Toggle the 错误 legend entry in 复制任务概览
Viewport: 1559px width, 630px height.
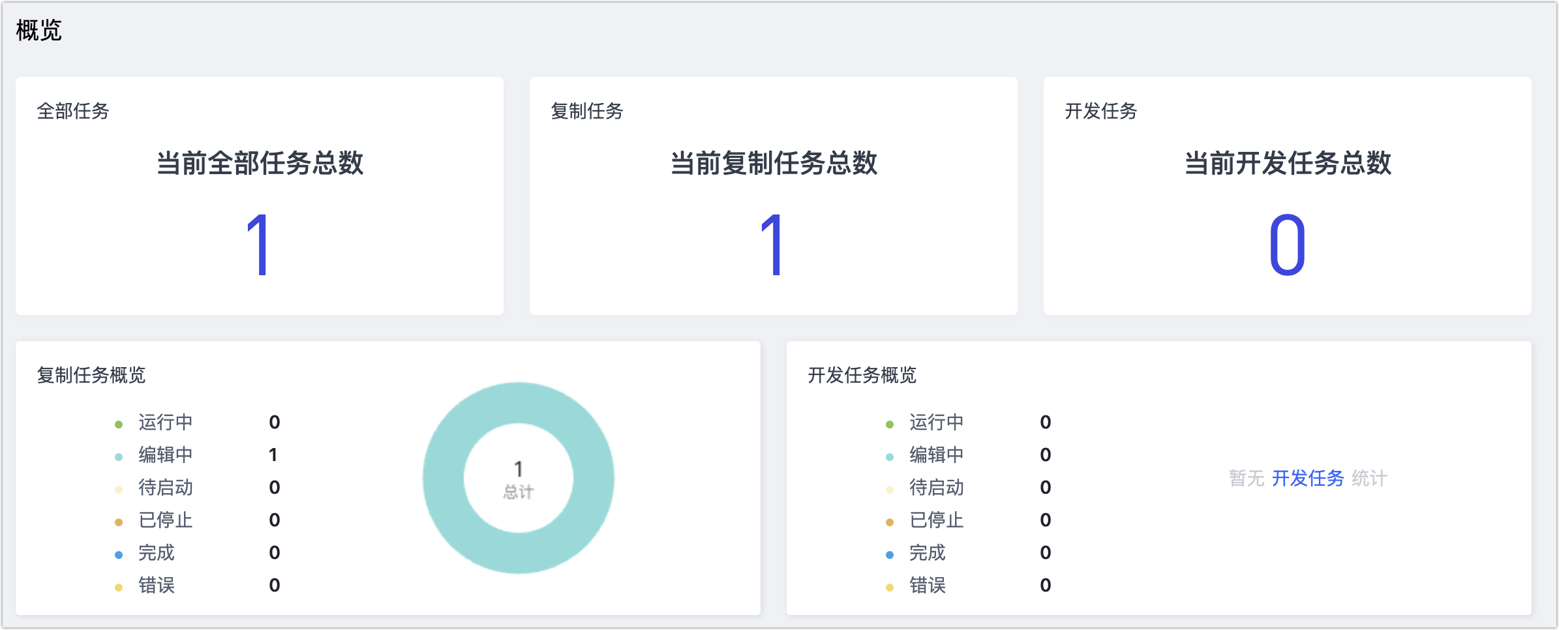pyautogui.click(x=158, y=586)
